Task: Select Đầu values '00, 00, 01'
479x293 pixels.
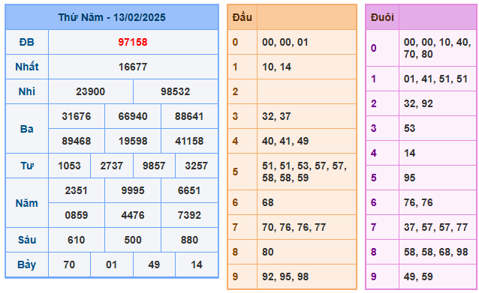Action: click(x=285, y=42)
